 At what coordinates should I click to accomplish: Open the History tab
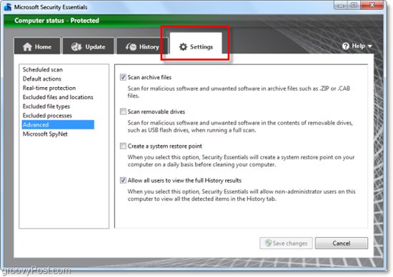click(x=141, y=46)
